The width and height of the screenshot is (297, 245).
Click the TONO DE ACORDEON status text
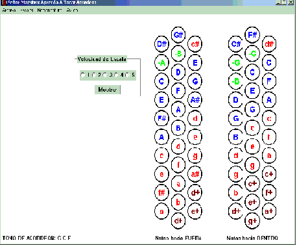tap(36, 238)
